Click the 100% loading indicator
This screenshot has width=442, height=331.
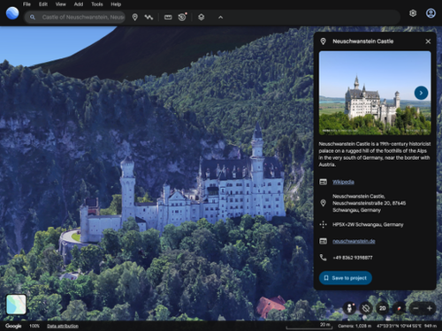[x=34, y=326]
